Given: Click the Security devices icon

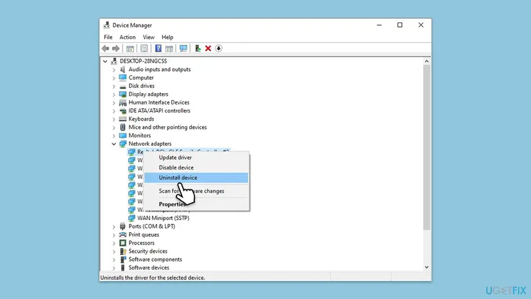Looking at the screenshot, I should (x=122, y=252).
